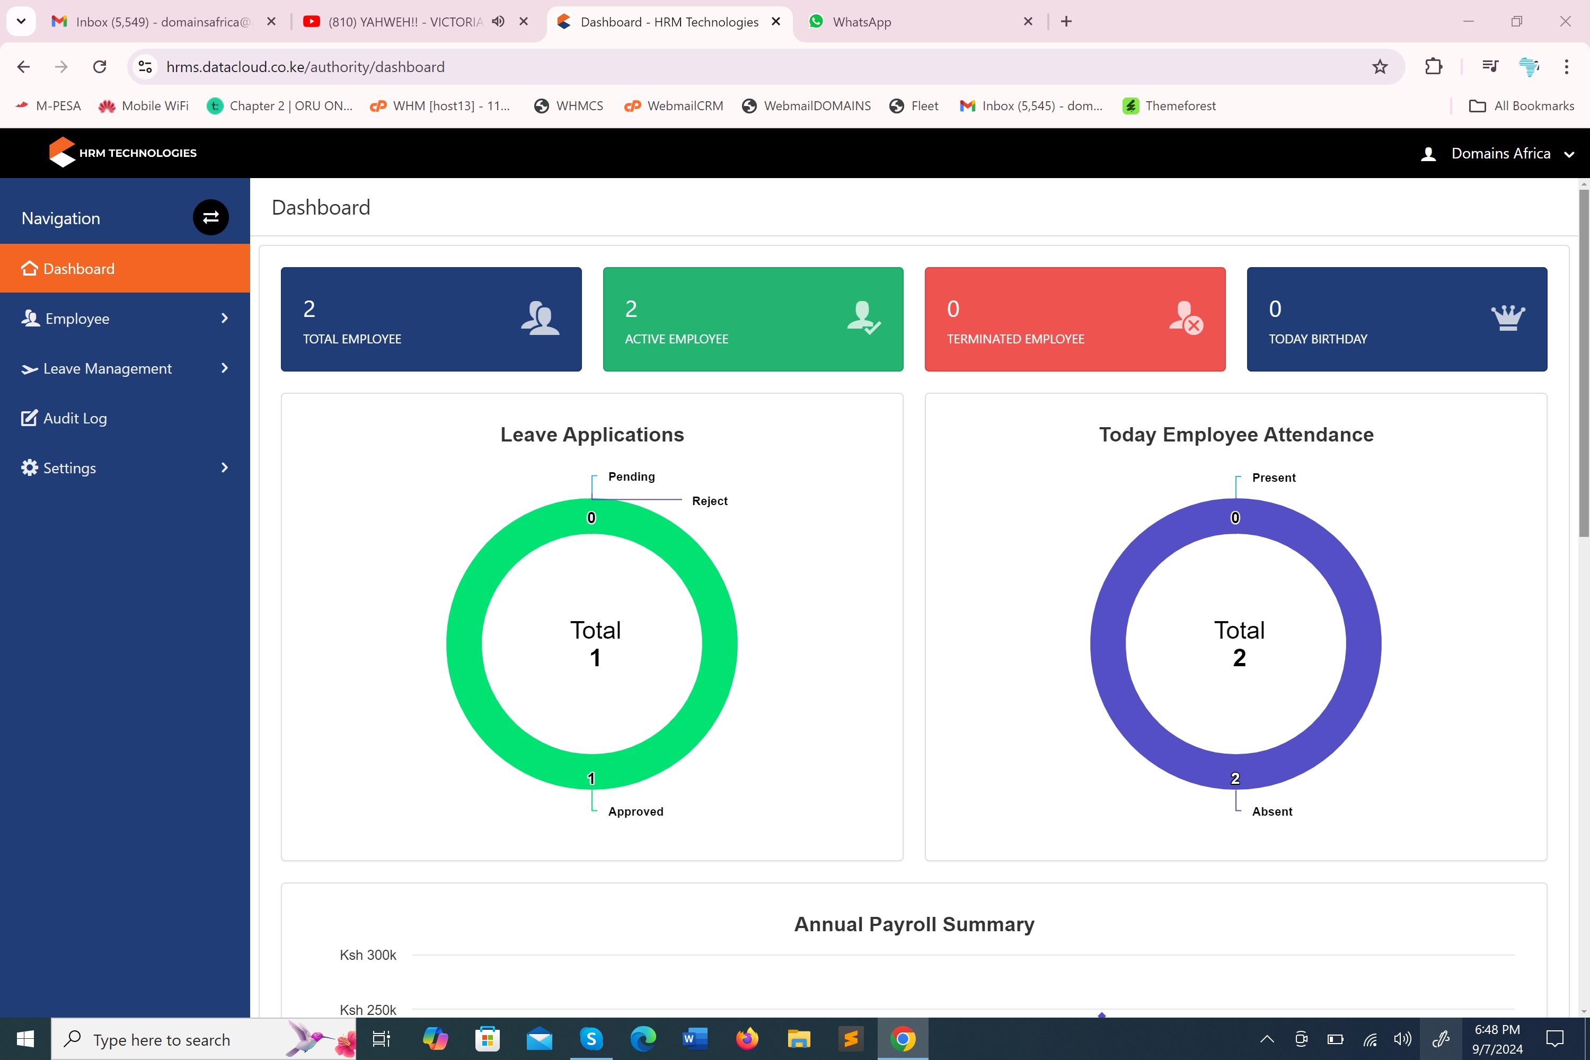Click green Approved segment of leave chart
1590x1060 pixels.
pos(464,643)
